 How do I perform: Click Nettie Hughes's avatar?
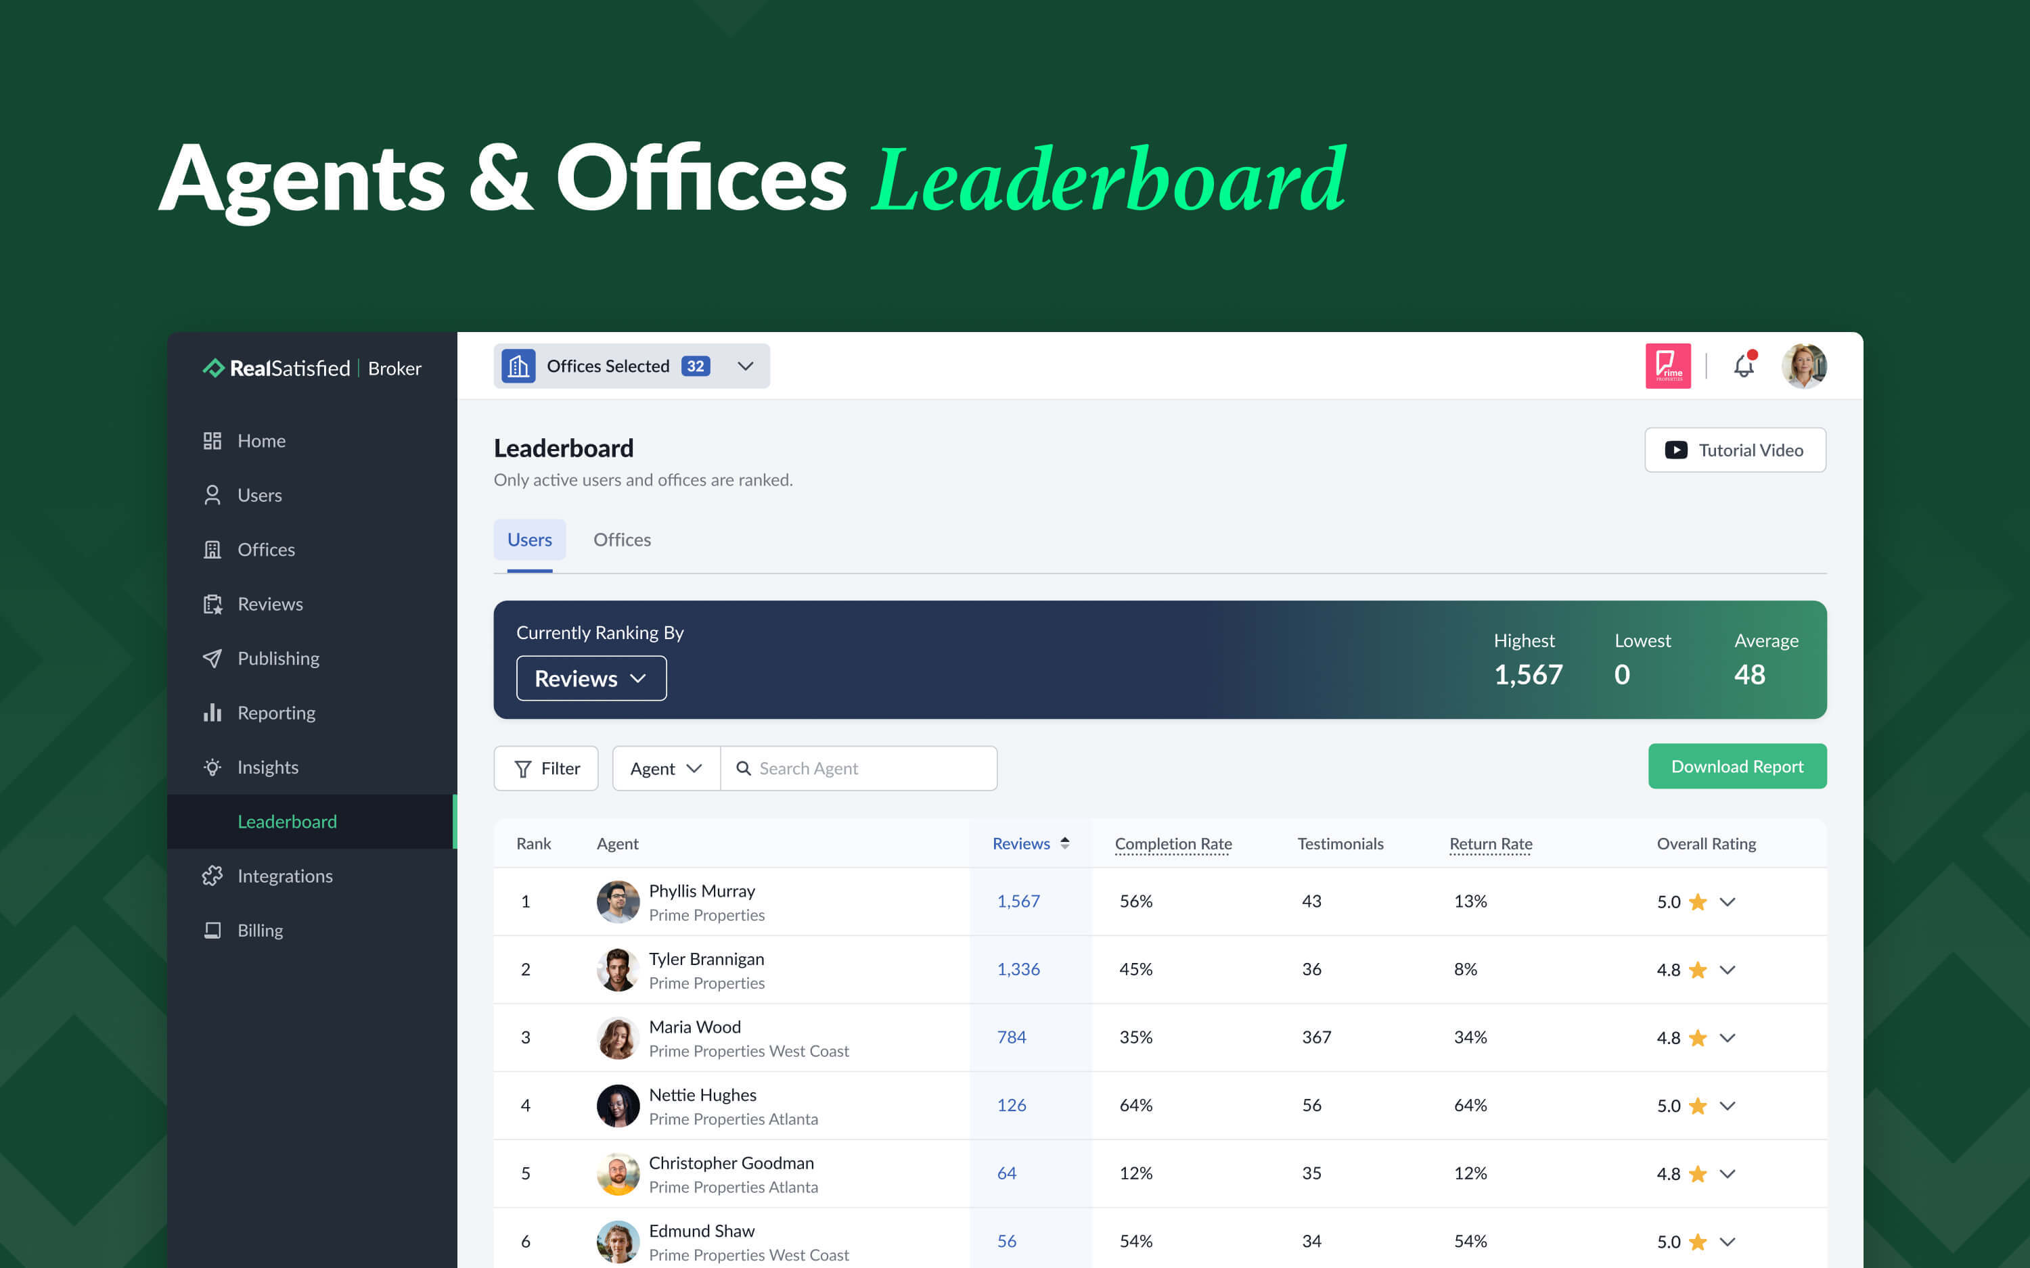click(618, 1105)
